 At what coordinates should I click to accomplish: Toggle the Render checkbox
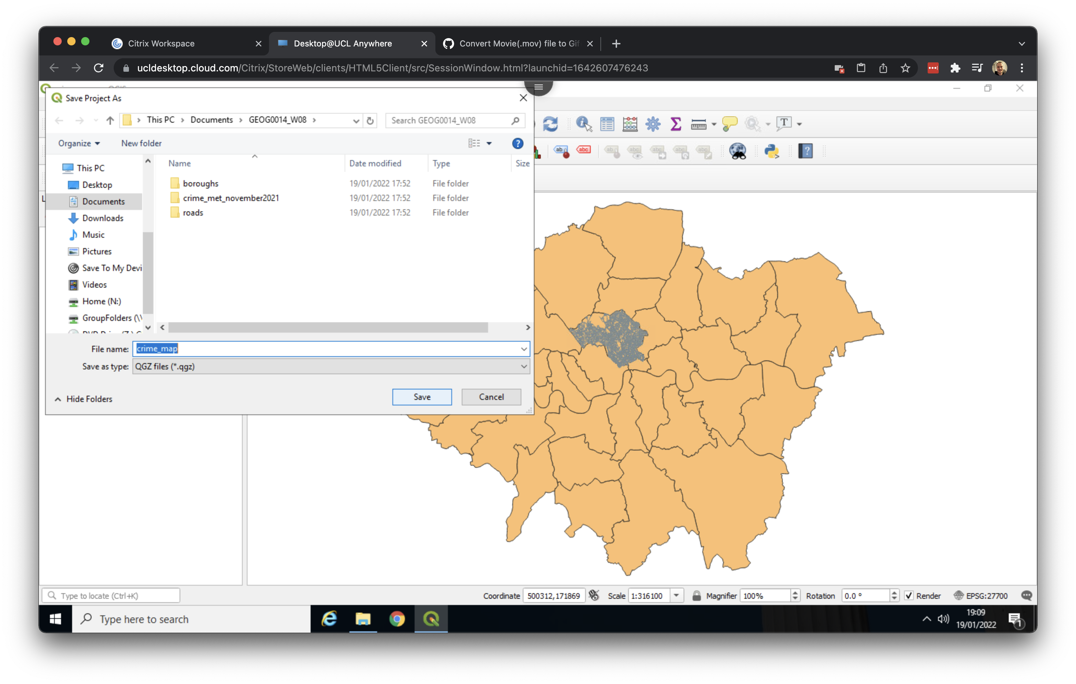[x=910, y=596]
